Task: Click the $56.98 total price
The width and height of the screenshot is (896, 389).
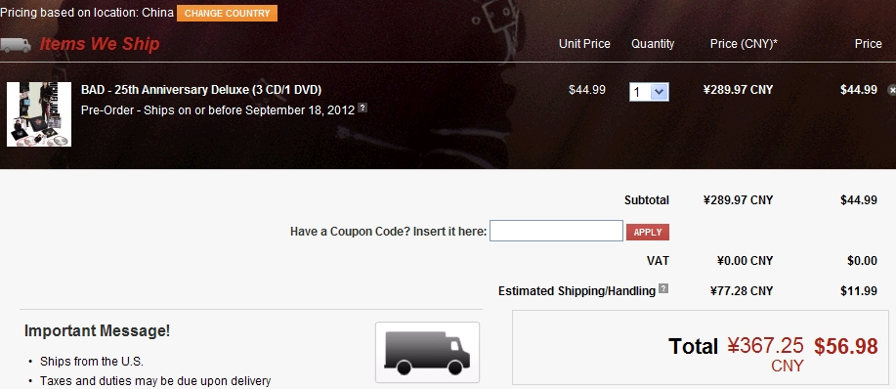Action: pos(846,346)
